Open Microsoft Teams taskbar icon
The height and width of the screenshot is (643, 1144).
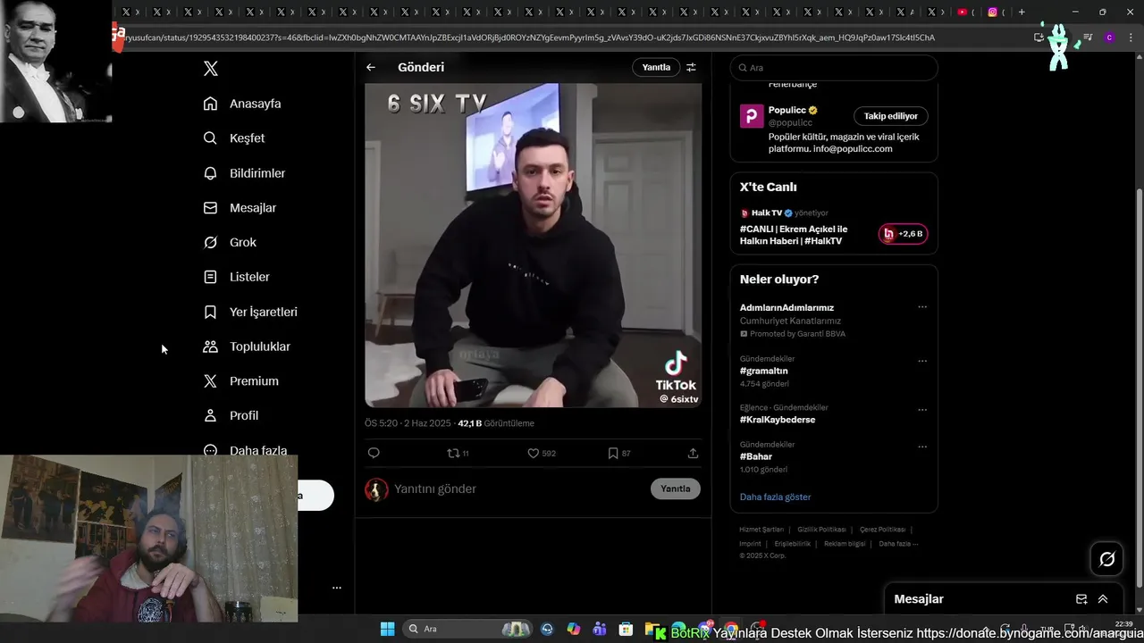click(x=600, y=629)
